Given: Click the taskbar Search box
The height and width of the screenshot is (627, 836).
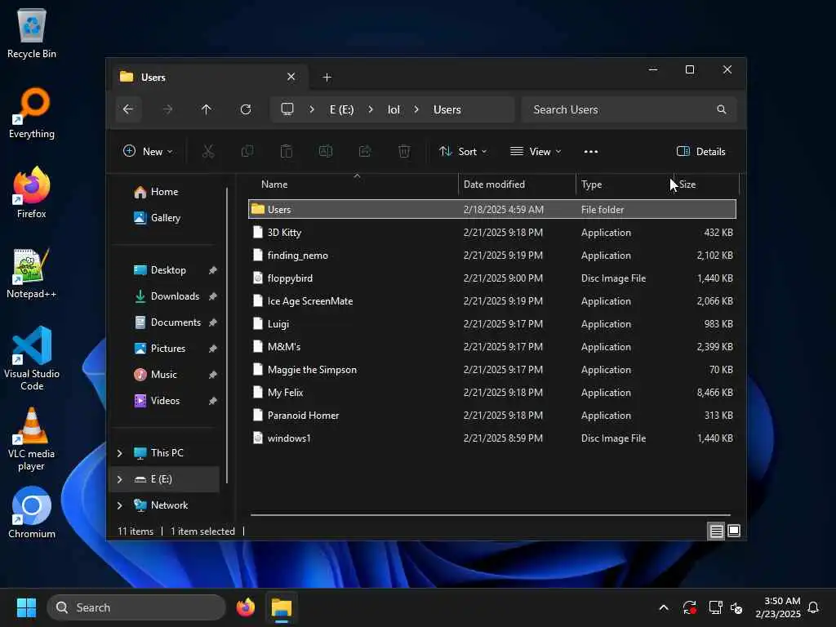Looking at the screenshot, I should [136, 607].
